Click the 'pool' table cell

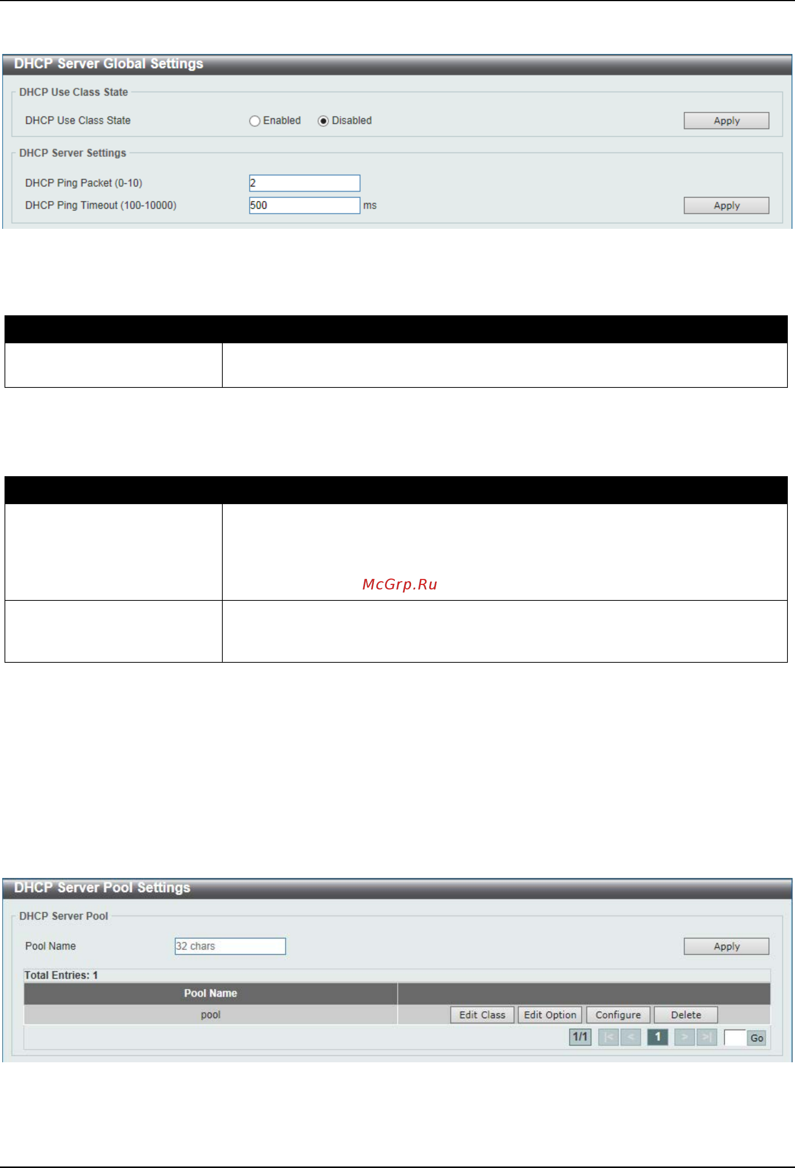211,1015
